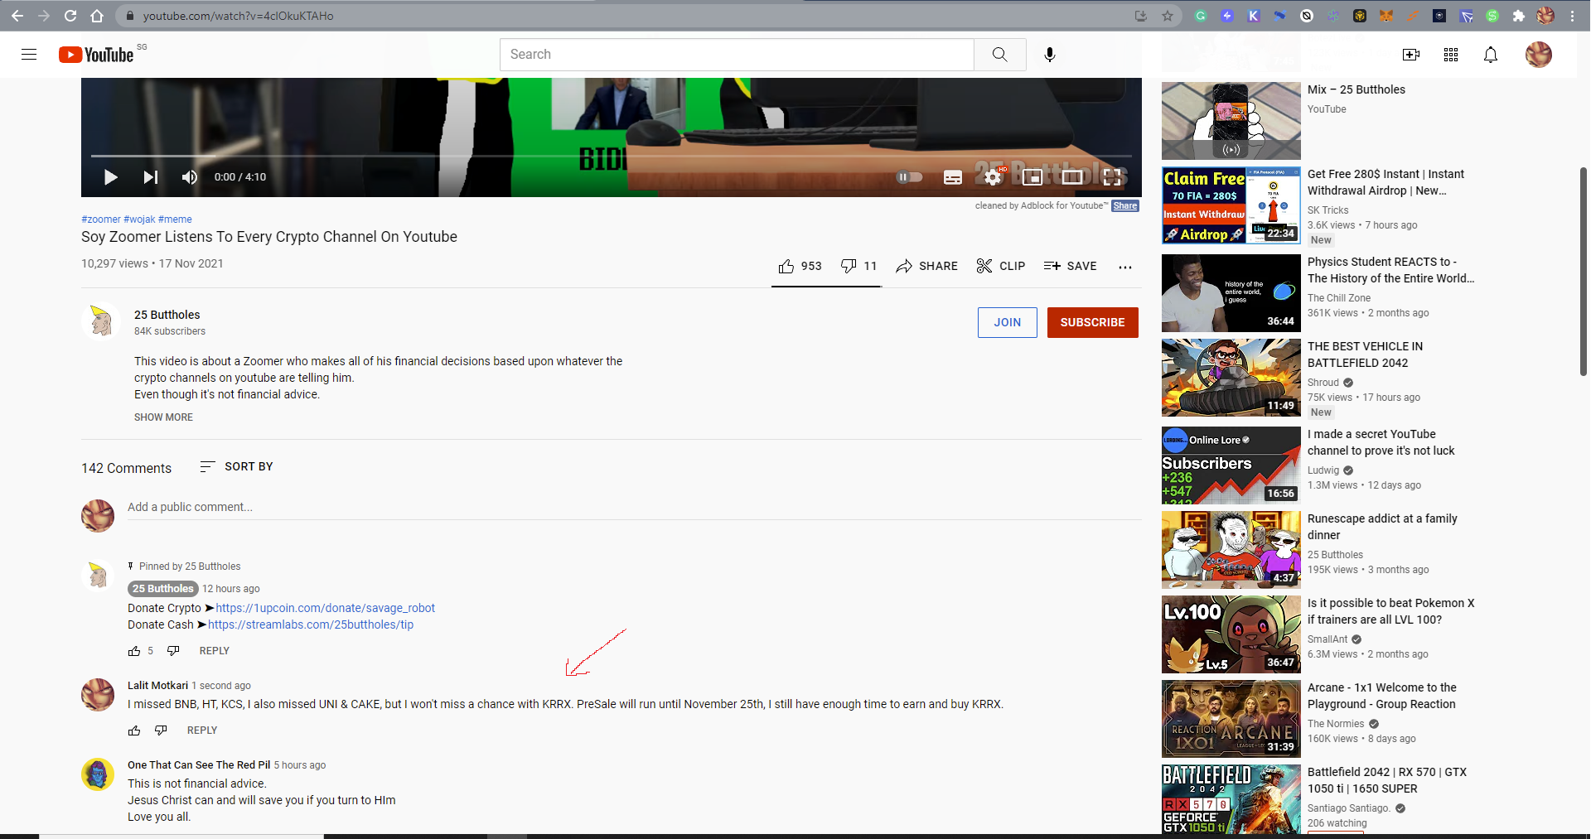This screenshot has width=1591, height=839.
Task: Open the browser home page
Action: coord(97,16)
